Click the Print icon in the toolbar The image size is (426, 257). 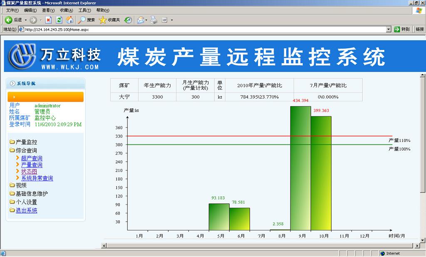[154, 20]
